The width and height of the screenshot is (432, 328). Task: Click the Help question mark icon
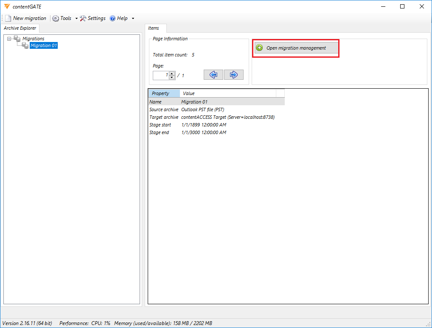pyautogui.click(x=112, y=18)
